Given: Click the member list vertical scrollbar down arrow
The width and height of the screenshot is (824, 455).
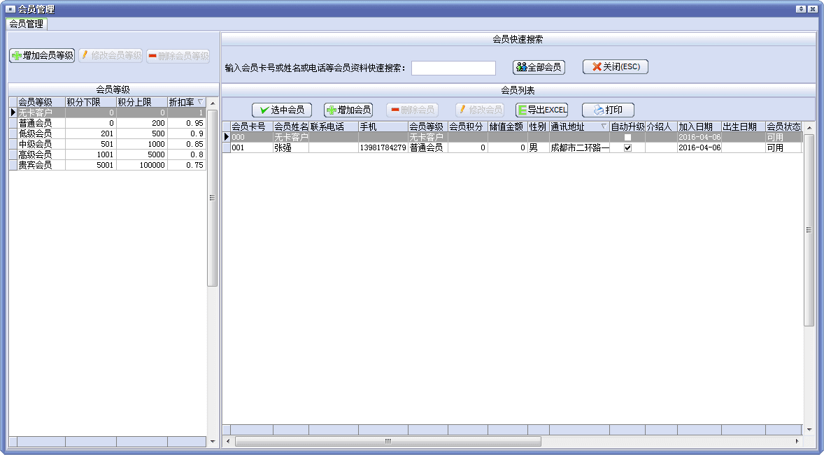Looking at the screenshot, I should (809, 429).
